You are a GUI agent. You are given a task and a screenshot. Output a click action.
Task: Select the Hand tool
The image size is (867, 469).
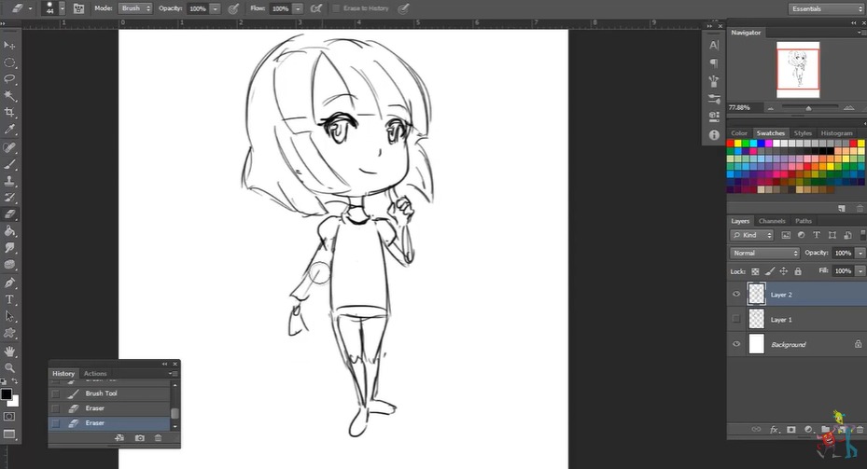(10, 352)
